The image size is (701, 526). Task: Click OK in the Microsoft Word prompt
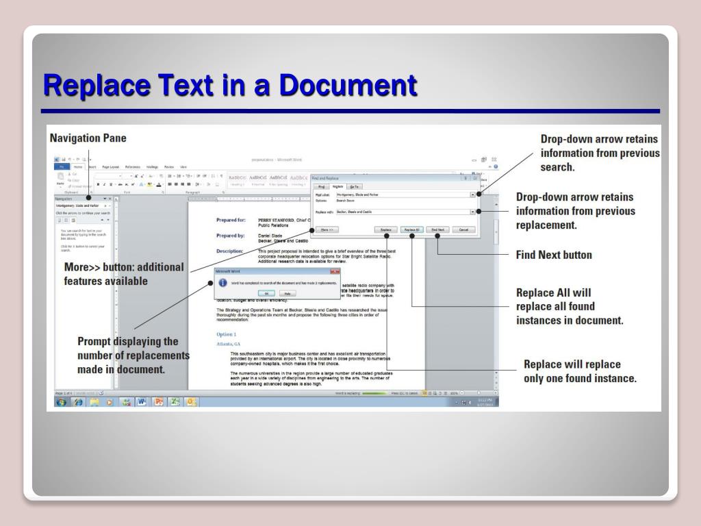tap(266, 293)
